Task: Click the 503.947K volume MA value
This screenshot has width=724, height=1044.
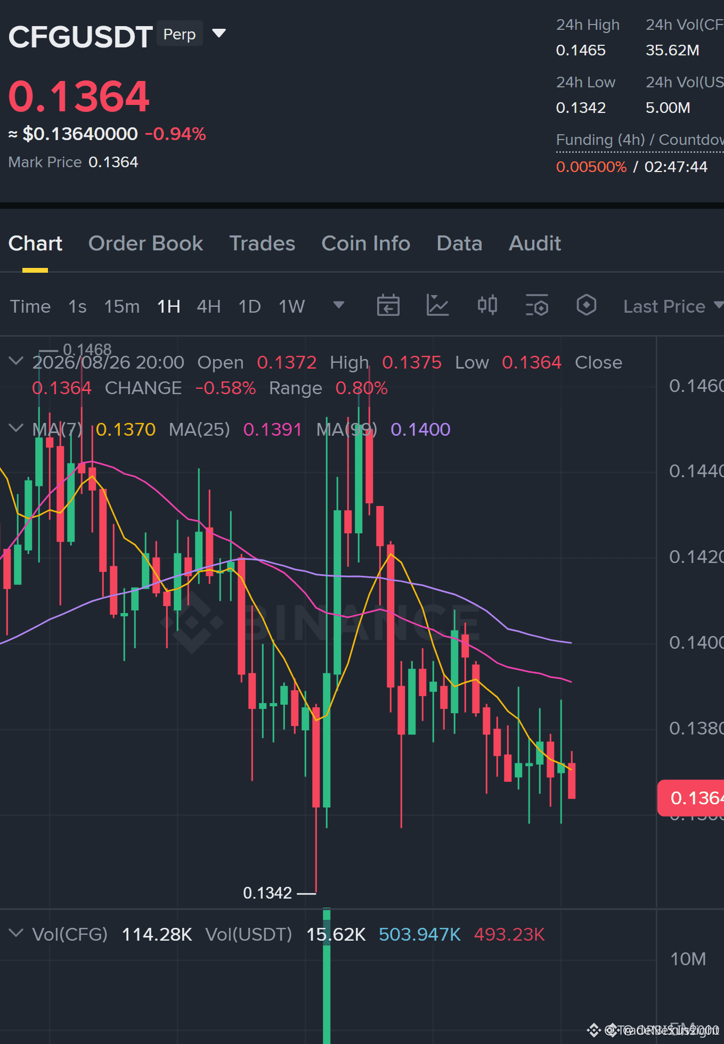Action: click(420, 934)
